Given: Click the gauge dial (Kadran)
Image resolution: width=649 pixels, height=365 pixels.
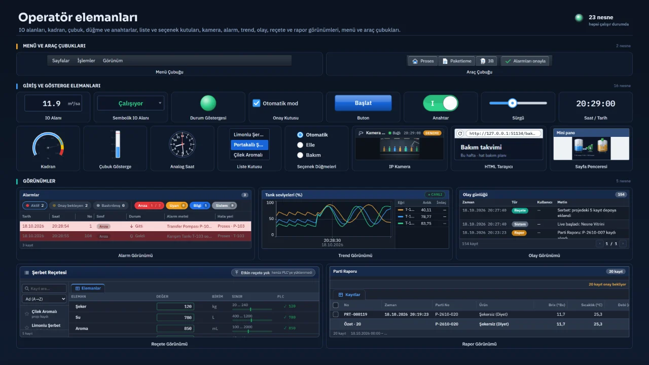Looking at the screenshot, I should coord(48,145).
